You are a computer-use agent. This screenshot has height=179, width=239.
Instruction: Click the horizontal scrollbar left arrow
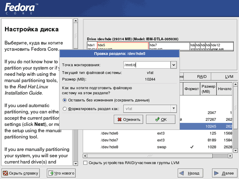[x=85, y=156]
